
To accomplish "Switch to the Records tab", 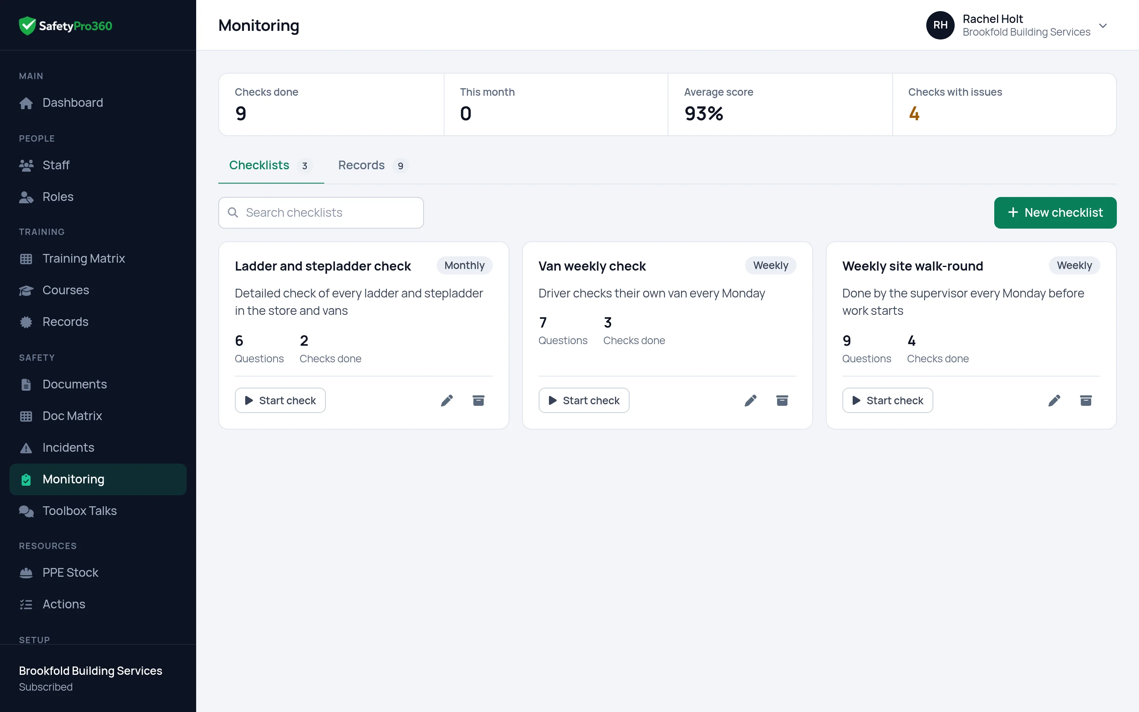I will (x=373, y=165).
